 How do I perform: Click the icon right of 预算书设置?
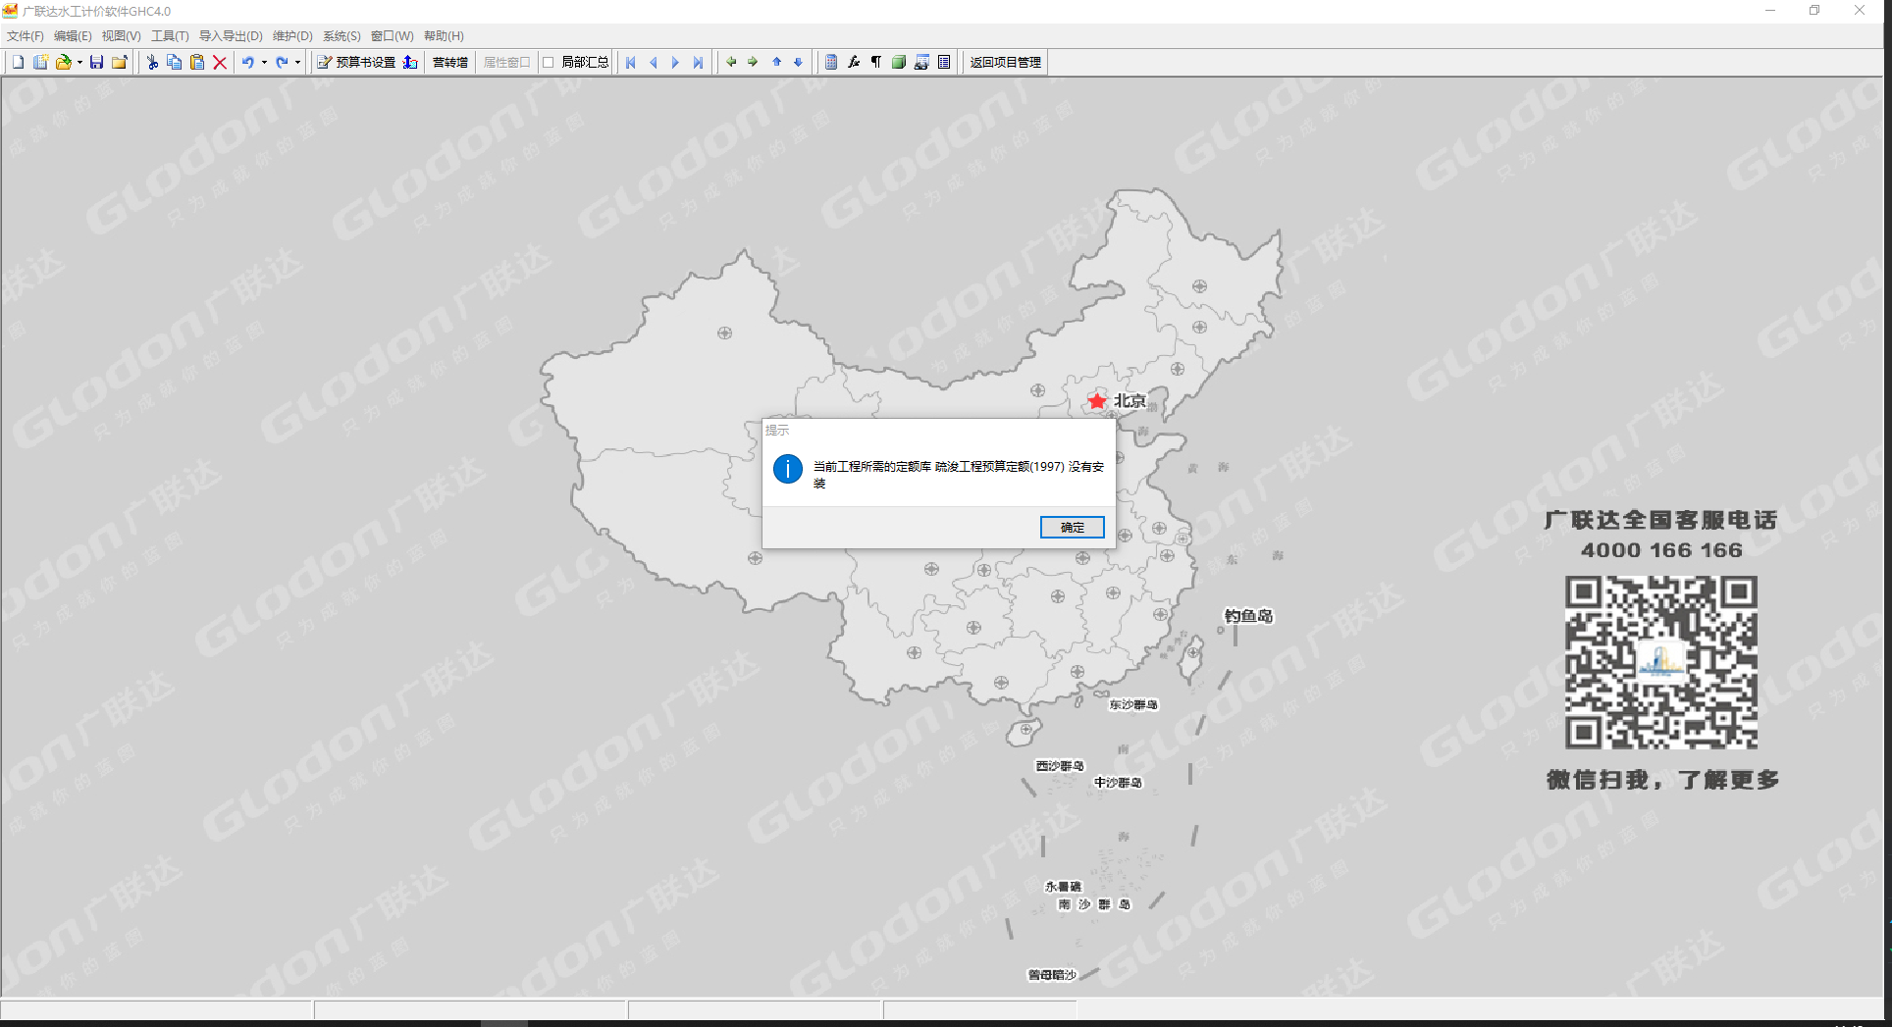click(410, 62)
